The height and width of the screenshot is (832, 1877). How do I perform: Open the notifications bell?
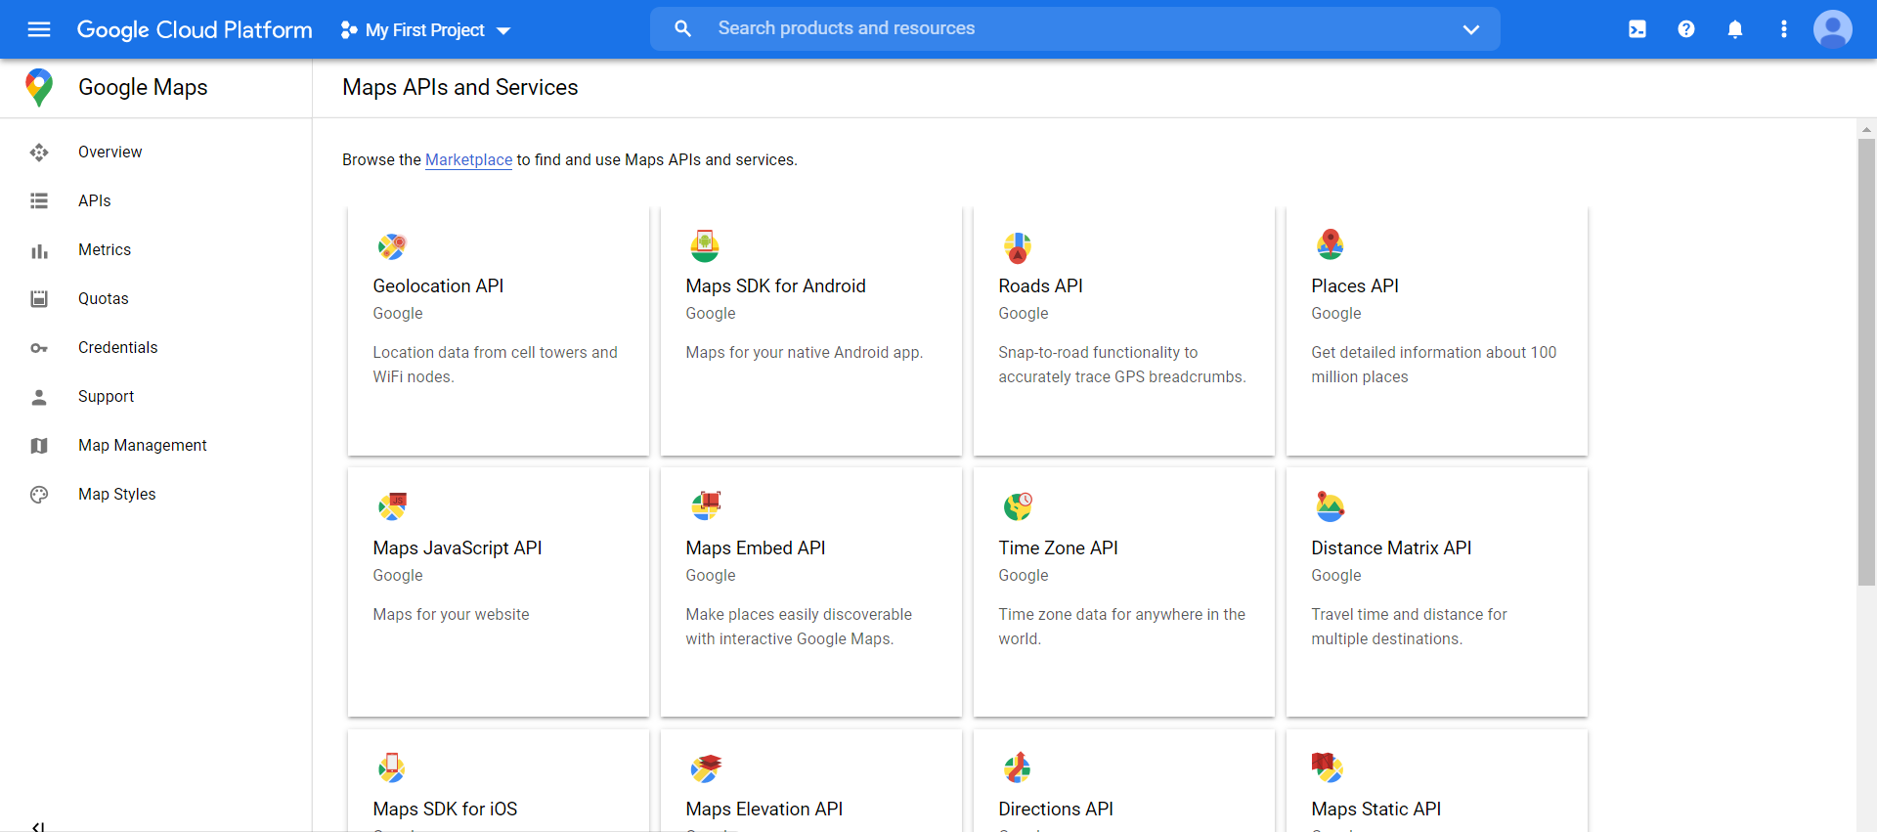point(1735,29)
